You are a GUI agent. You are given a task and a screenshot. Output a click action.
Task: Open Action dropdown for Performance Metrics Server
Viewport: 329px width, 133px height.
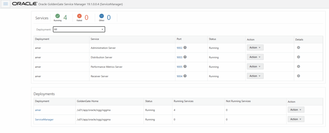[x=255, y=66]
